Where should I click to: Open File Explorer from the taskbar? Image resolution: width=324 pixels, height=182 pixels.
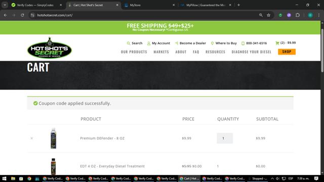tap(13, 178)
